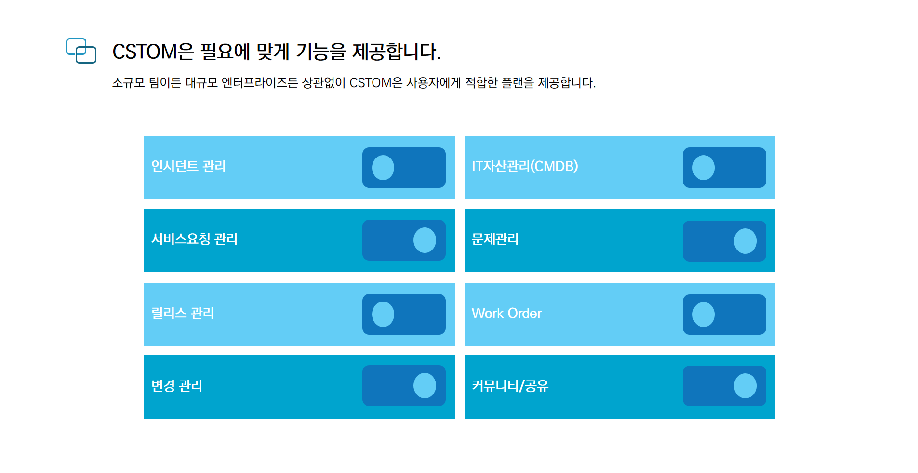Click the 인시던트 관리 label
Image resolution: width=918 pixels, height=473 pixels.
[x=188, y=166]
